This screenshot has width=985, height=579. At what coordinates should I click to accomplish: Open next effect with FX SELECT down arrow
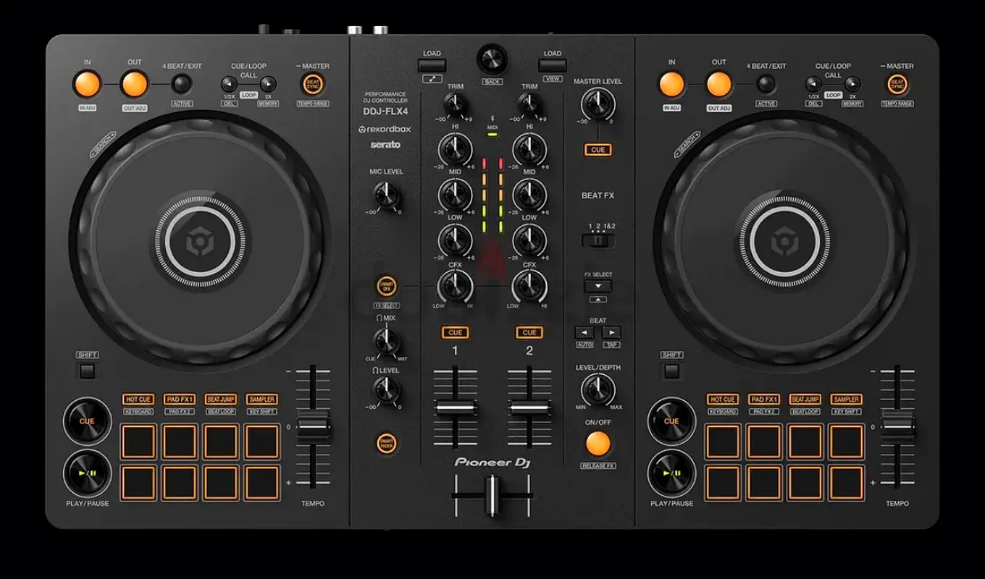(x=598, y=286)
